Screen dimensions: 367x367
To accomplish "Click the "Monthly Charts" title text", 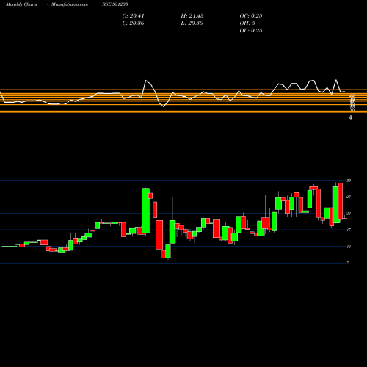I will [21, 4].
